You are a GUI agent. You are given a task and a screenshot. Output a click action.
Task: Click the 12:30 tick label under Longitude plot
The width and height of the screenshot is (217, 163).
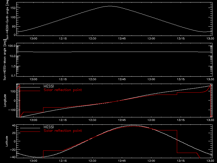tap(92, 120)
